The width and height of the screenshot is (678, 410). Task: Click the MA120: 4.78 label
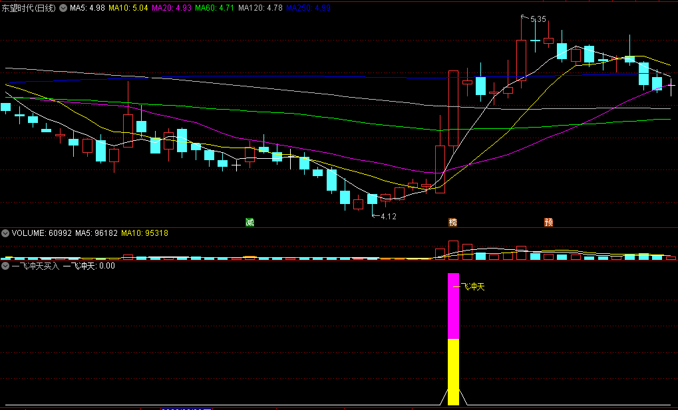click(x=260, y=8)
